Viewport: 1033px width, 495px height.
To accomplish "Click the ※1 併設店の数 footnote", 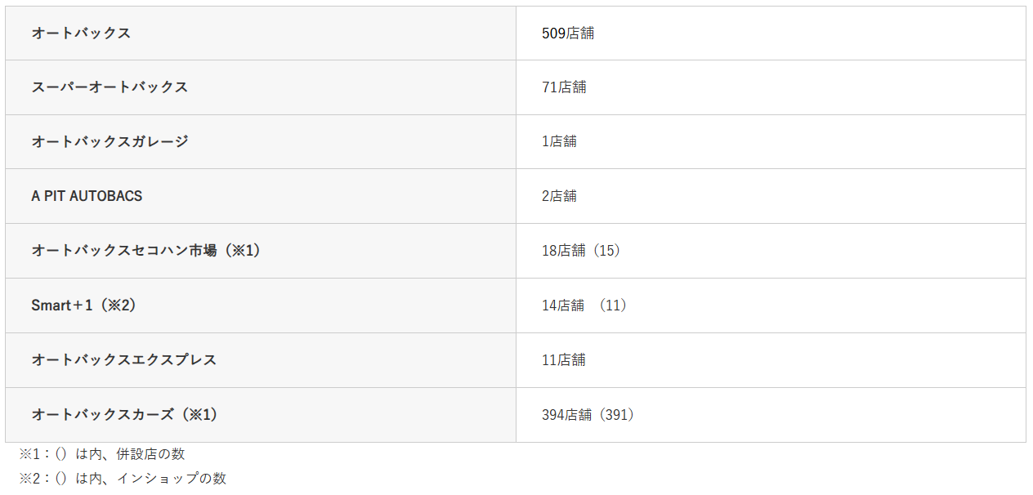I will (x=102, y=454).
